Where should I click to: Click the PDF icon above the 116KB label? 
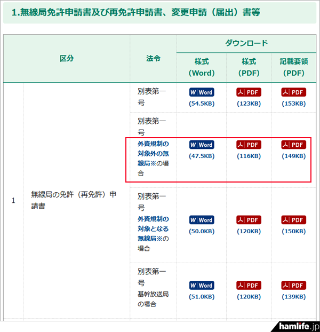coord(249,145)
